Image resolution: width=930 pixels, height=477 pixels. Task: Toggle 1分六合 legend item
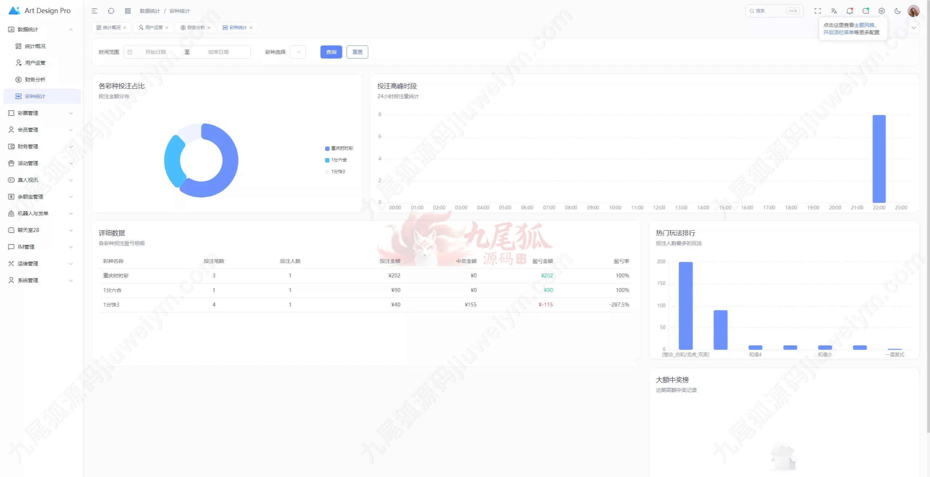point(339,160)
